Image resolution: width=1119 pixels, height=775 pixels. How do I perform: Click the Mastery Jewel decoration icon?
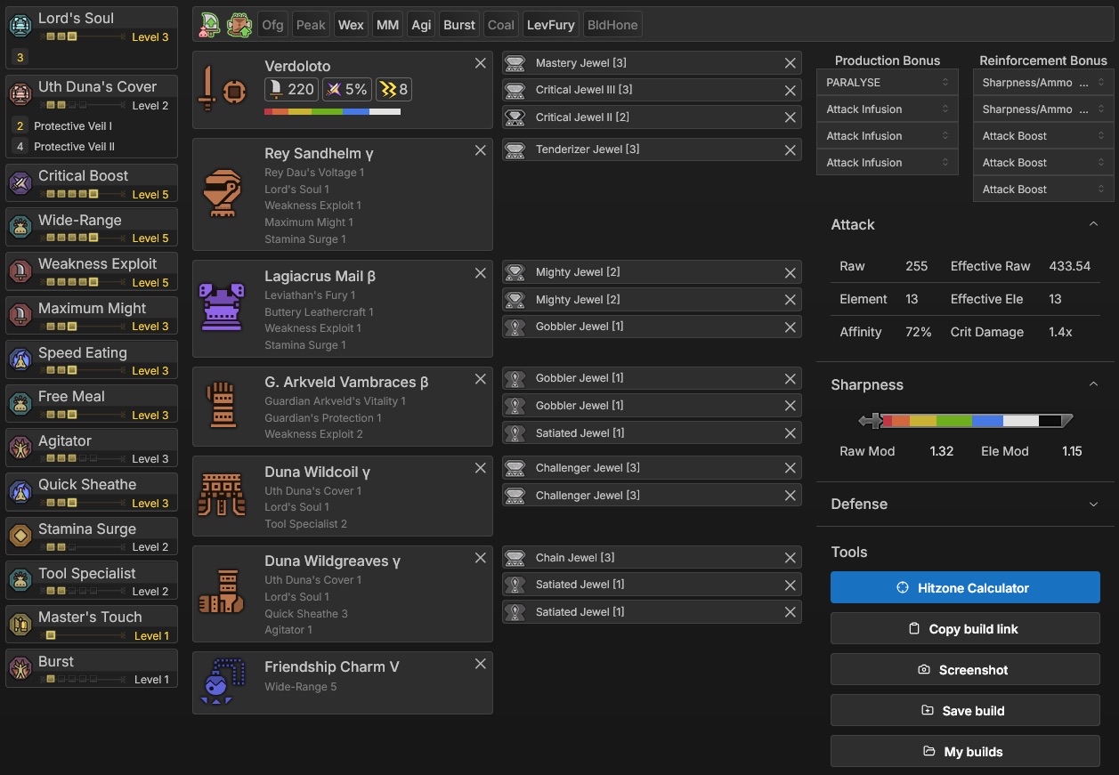tap(515, 63)
